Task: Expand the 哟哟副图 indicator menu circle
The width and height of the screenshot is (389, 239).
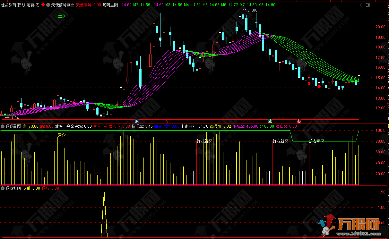Action: [3, 126]
